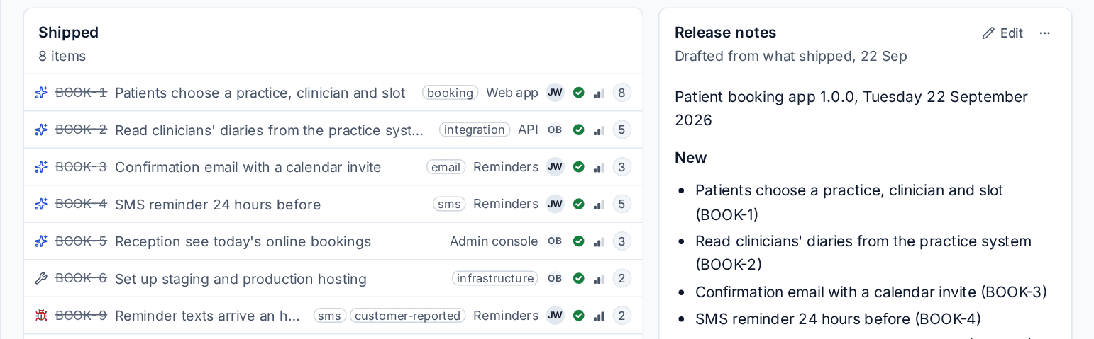Open Reception see today's online bookings
This screenshot has height=339, width=1094.
(x=243, y=241)
